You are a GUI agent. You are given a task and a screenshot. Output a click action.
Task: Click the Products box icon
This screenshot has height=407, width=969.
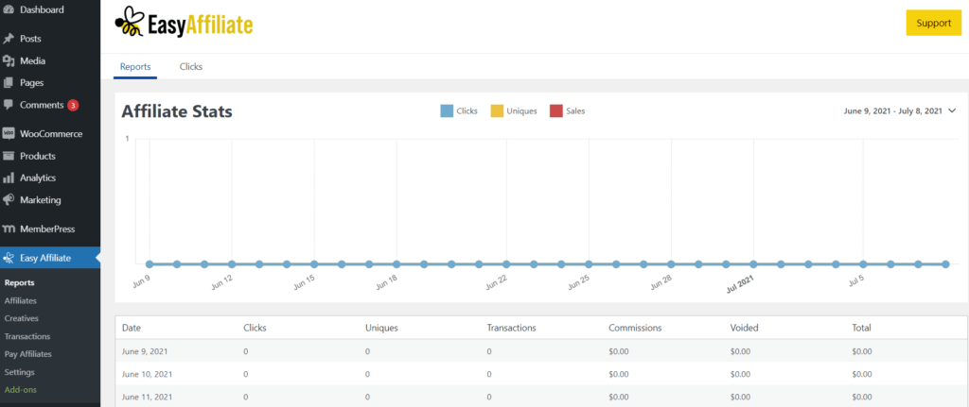pos(9,156)
